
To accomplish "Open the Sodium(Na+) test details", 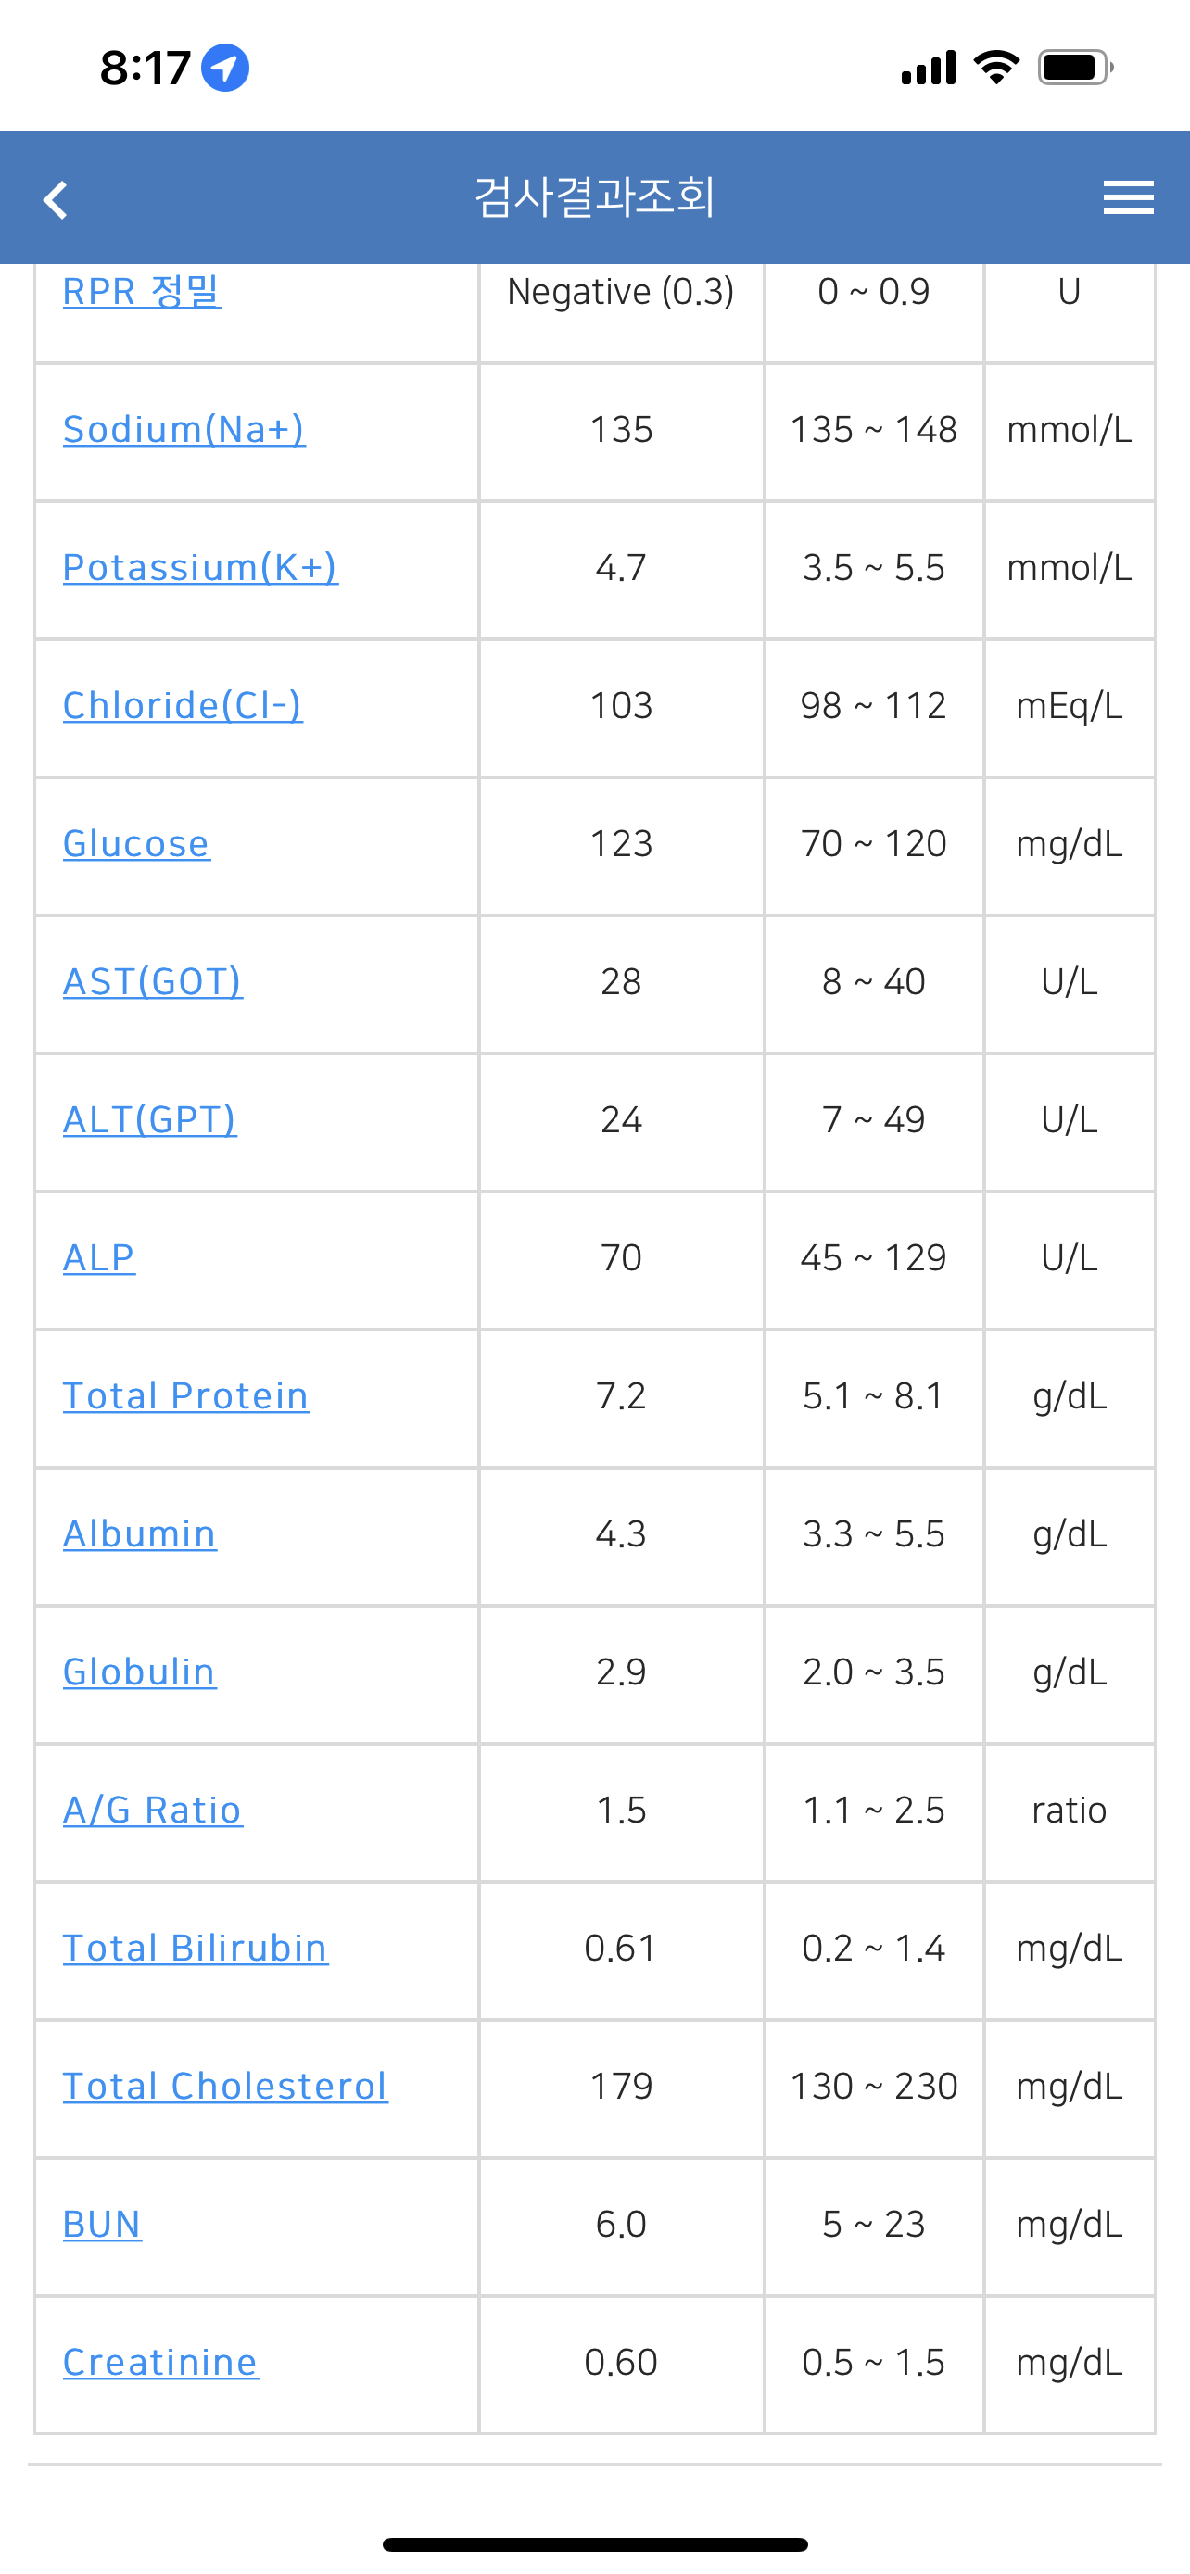I will point(184,430).
